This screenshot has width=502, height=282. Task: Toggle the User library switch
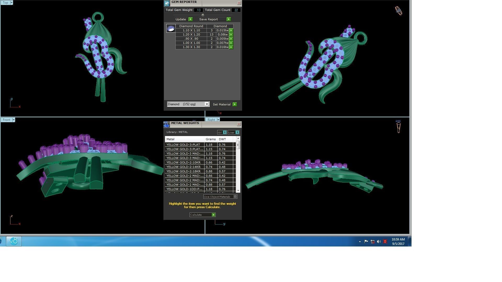237,132
